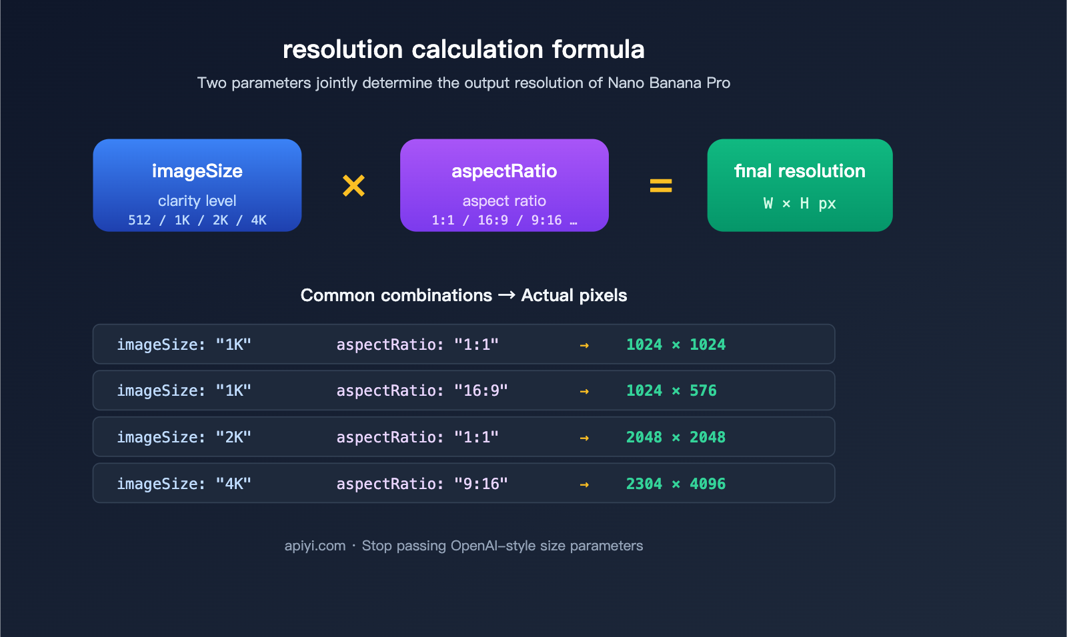Select the 1024 × 576 result value
The height and width of the screenshot is (637, 1067).
671,390
